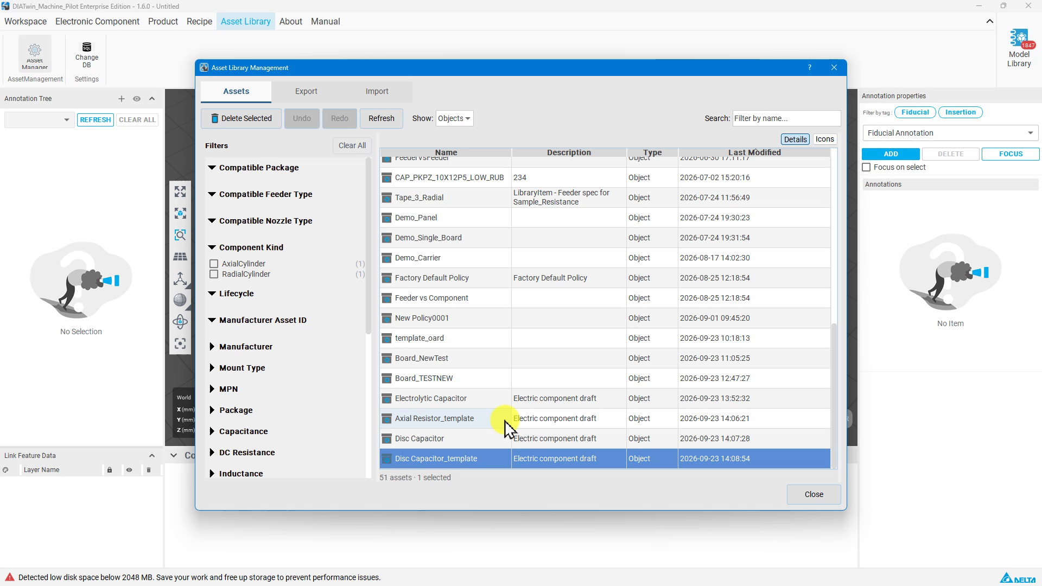1042x586 pixels.
Task: Click the fit-to-view four arrows icon
Action: tap(180, 192)
